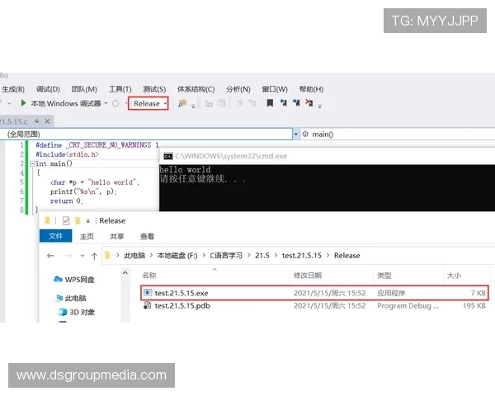Screen dimensions: 495x396
Task: Click the return 0; code line
Action: pyautogui.click(x=67, y=201)
